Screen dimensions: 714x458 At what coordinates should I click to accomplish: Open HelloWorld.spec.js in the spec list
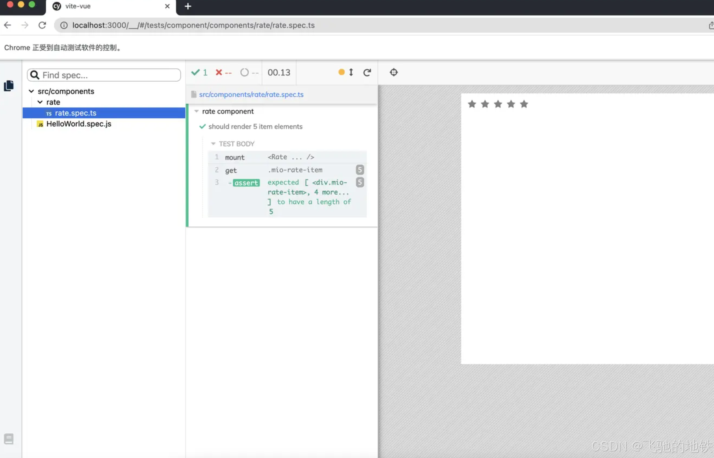79,124
